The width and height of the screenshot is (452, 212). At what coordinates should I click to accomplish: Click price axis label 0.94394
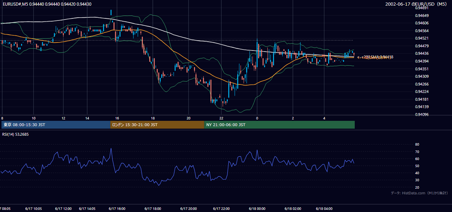(x=422, y=61)
